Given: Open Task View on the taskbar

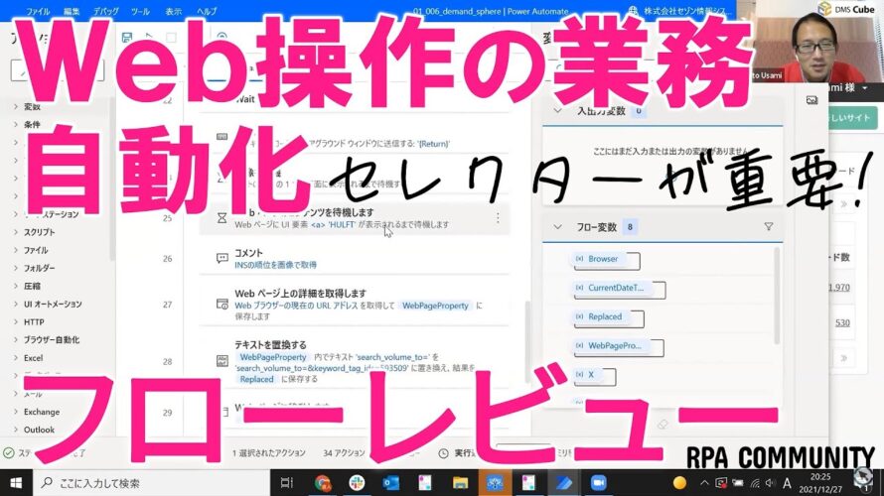Looking at the screenshot, I should point(286,482).
